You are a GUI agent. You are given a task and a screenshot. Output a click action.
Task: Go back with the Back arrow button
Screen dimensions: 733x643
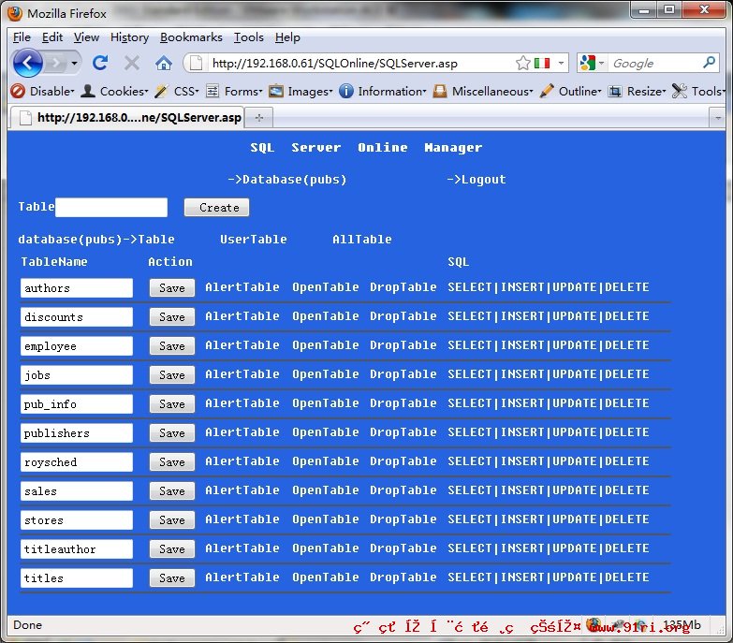coord(27,62)
